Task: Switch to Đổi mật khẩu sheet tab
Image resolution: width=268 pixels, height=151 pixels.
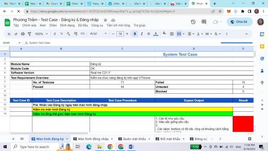Action: (170, 139)
